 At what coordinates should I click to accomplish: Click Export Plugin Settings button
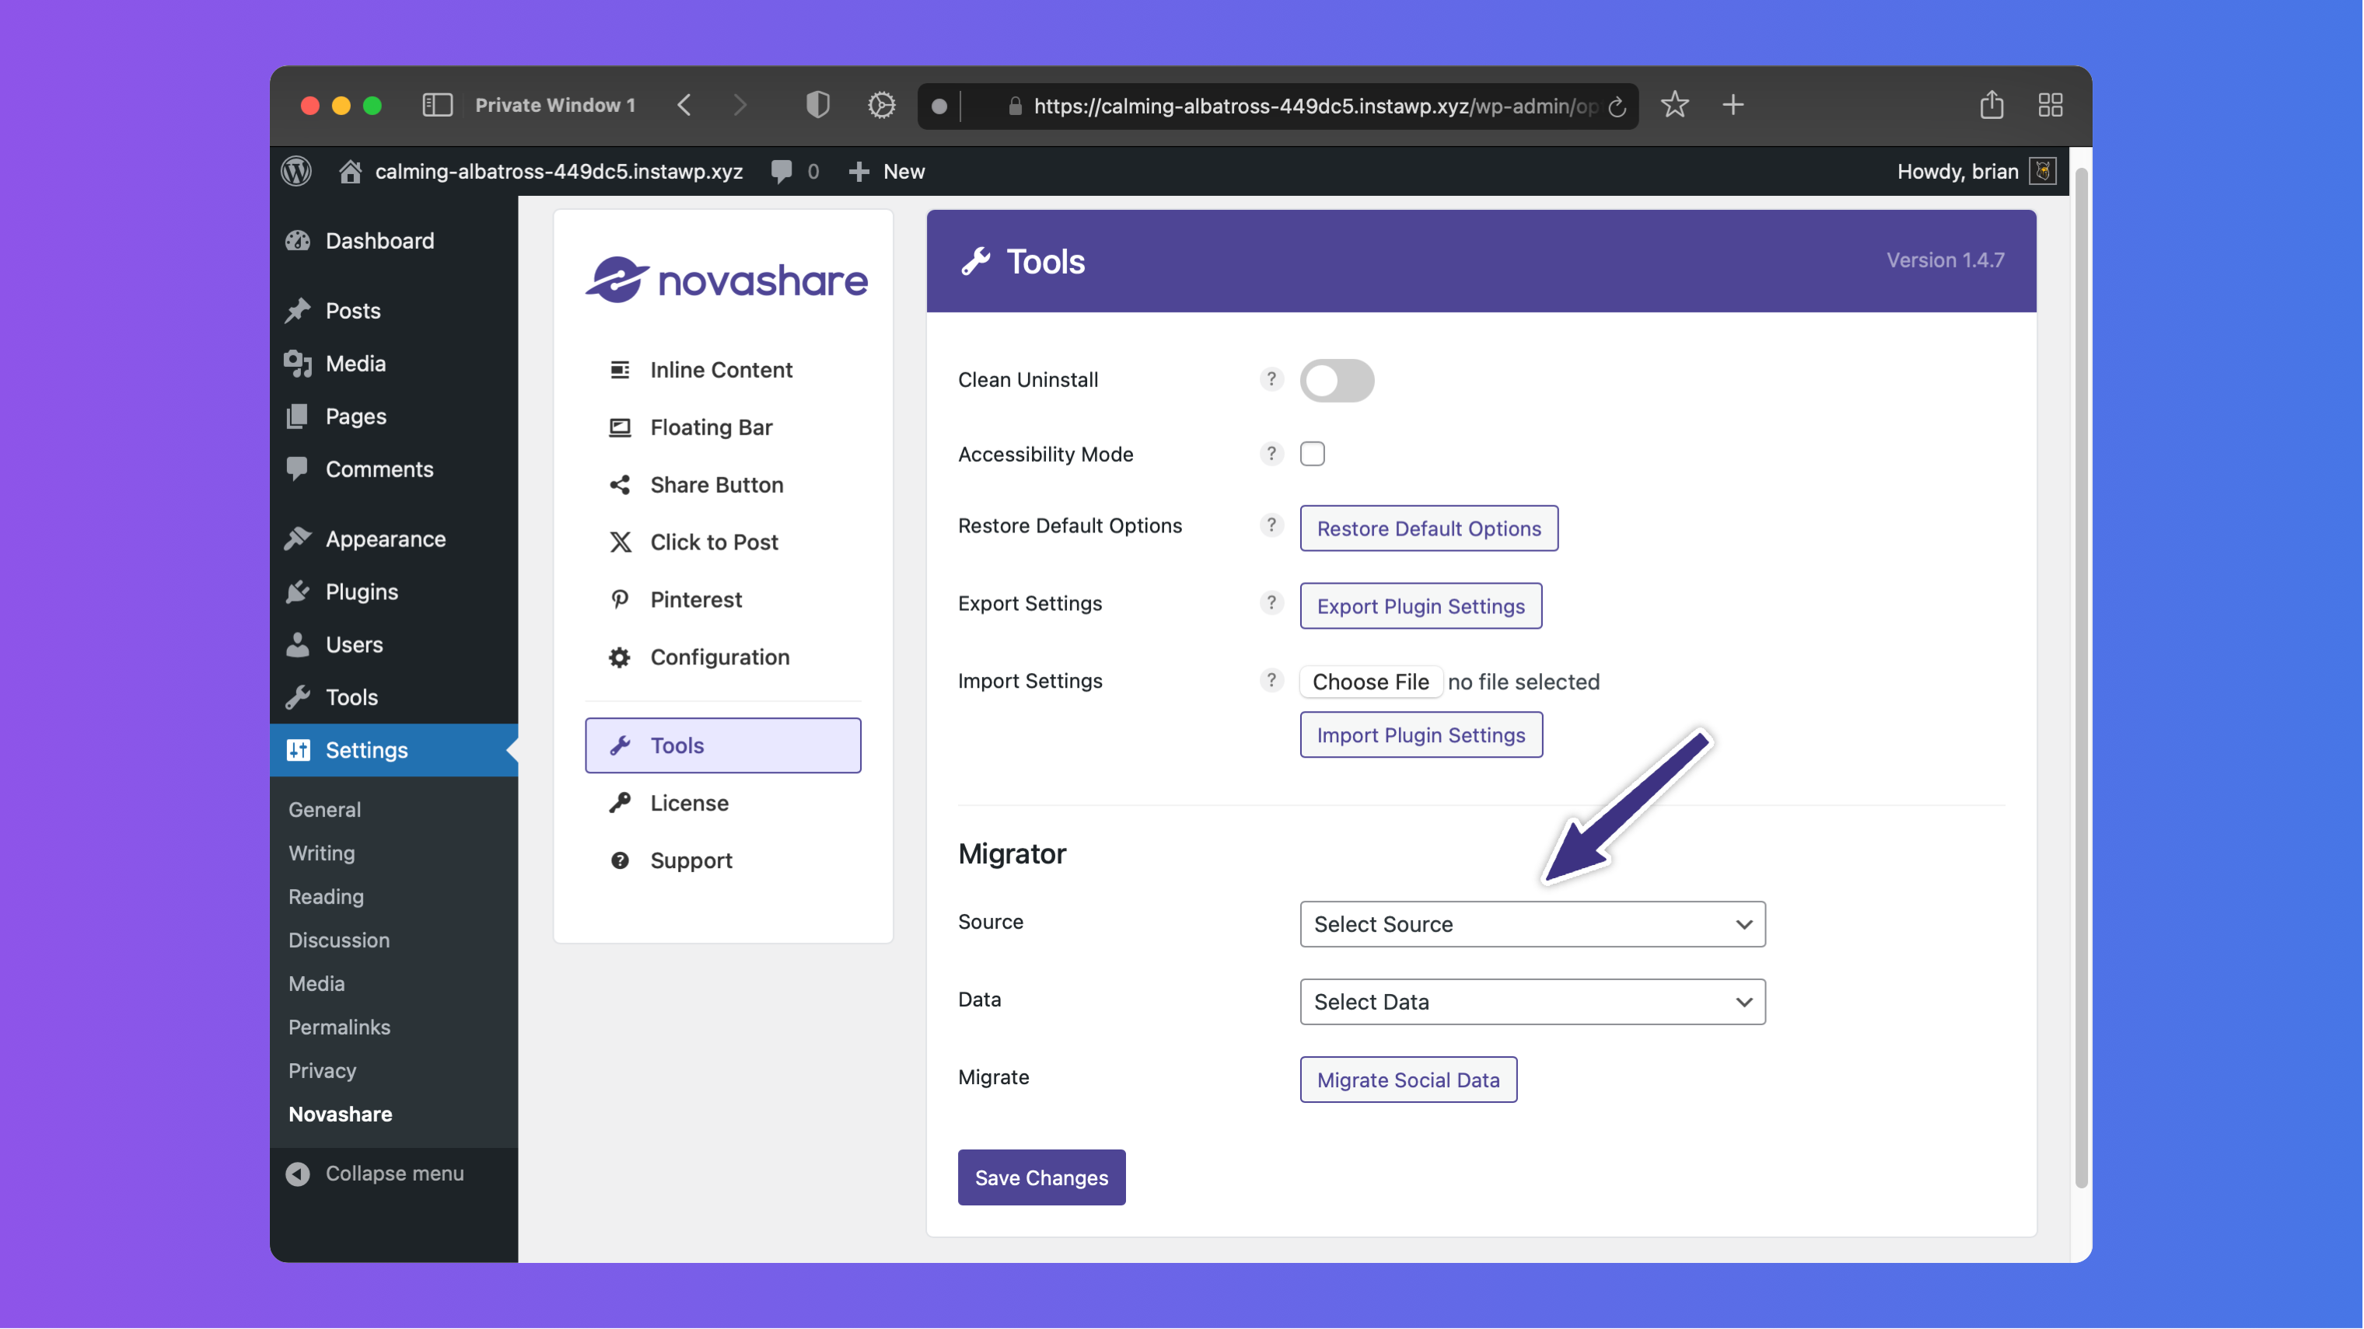click(x=1421, y=606)
